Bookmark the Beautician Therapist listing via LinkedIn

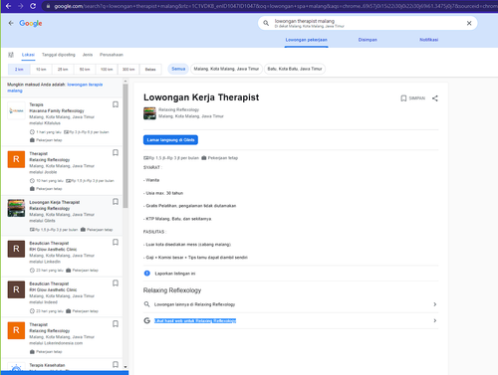(116, 242)
